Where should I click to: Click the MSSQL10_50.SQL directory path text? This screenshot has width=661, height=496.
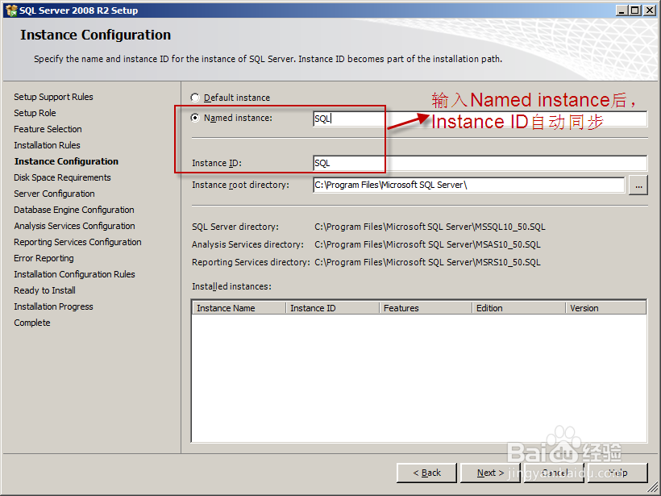tap(430, 227)
